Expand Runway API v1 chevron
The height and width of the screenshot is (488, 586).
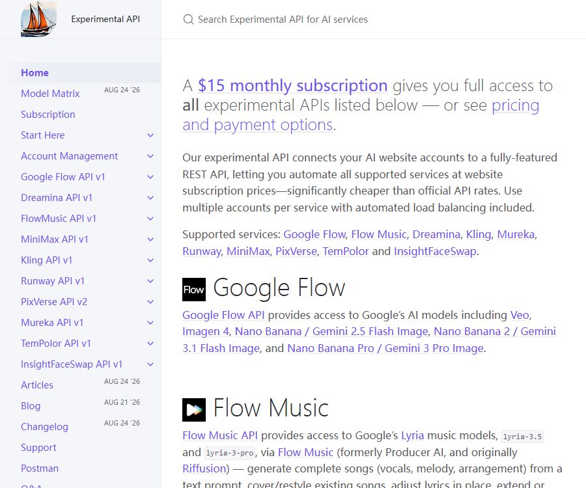point(150,281)
